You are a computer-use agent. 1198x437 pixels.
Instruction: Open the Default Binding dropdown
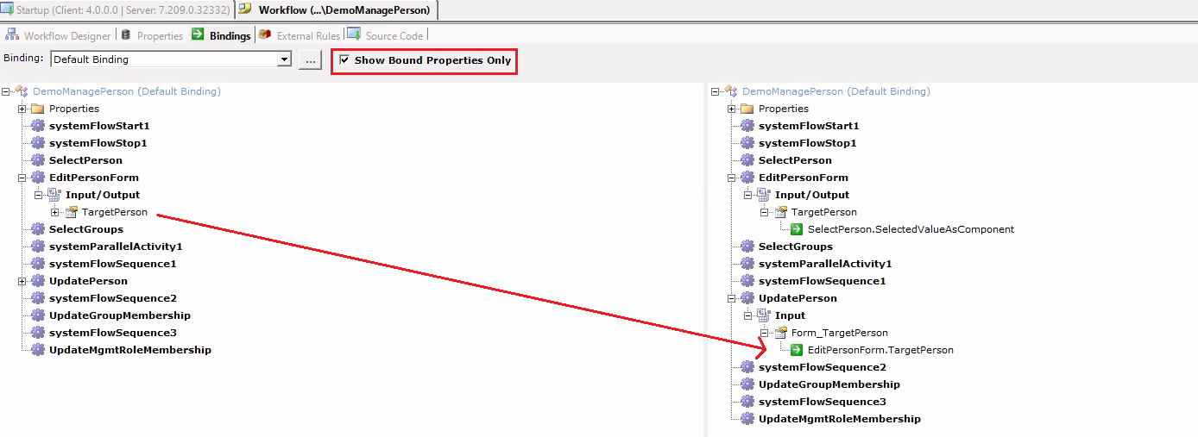(284, 59)
